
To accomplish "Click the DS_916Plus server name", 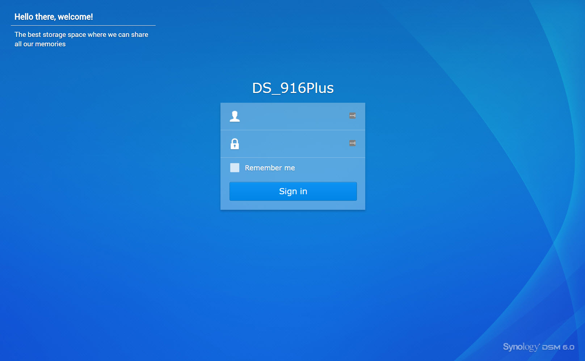I will pos(293,88).
